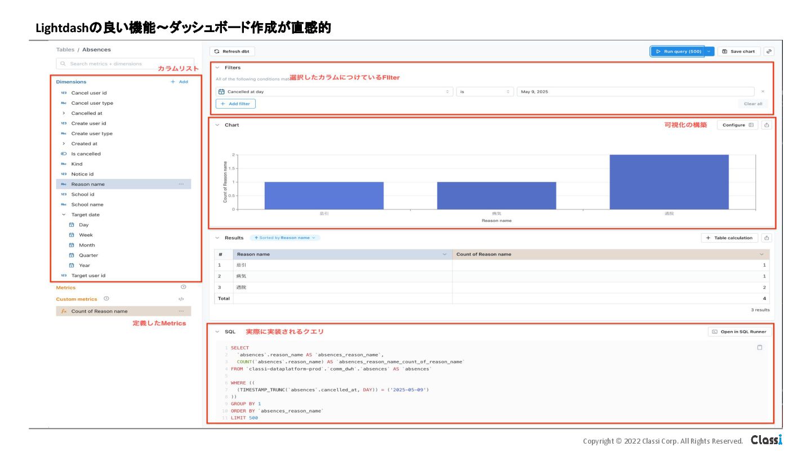Open options menu for Count of Reason name
811x456 pixels.
click(x=181, y=311)
